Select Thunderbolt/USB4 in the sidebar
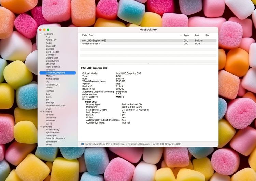The image size is (256, 181). pos(56,105)
